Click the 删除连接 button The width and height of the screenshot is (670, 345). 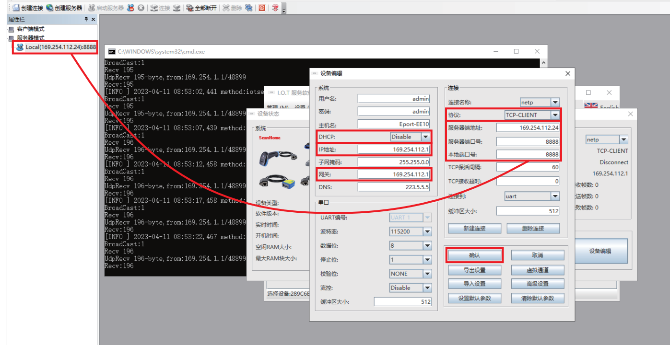coord(533,229)
